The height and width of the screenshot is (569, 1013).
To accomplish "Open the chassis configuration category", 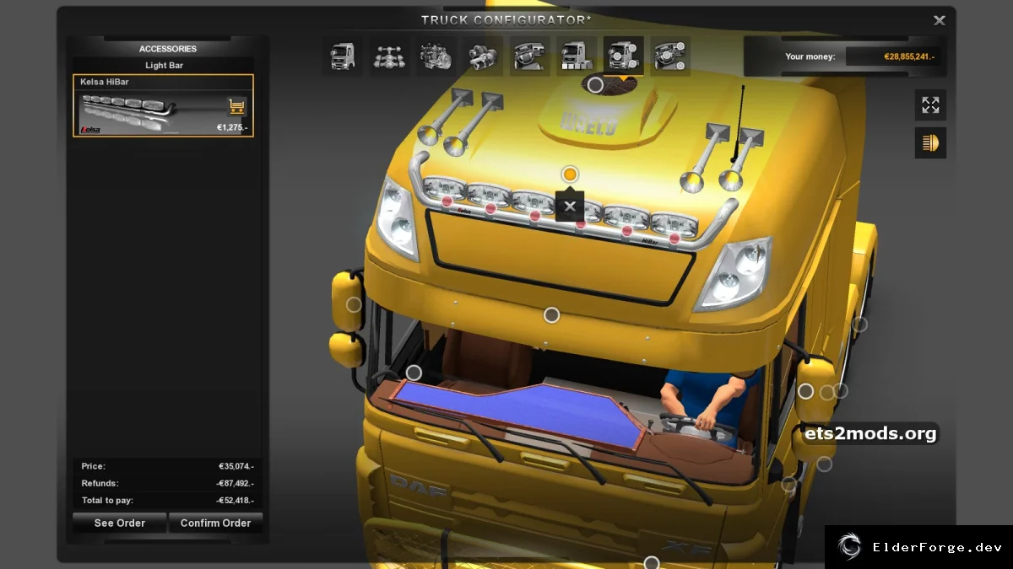I will pyautogui.click(x=389, y=56).
